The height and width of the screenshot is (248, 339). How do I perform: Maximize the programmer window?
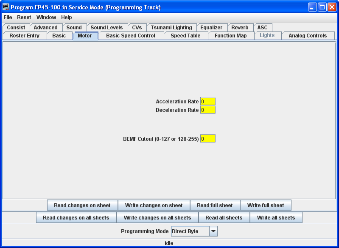point(322,7)
